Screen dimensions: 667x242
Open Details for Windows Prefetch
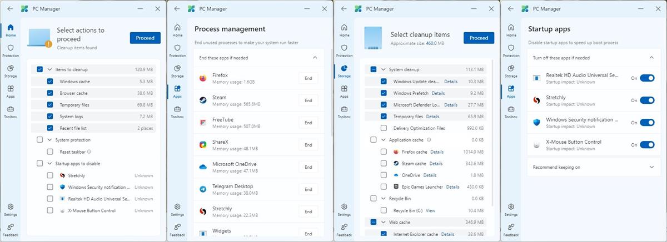pos(438,93)
